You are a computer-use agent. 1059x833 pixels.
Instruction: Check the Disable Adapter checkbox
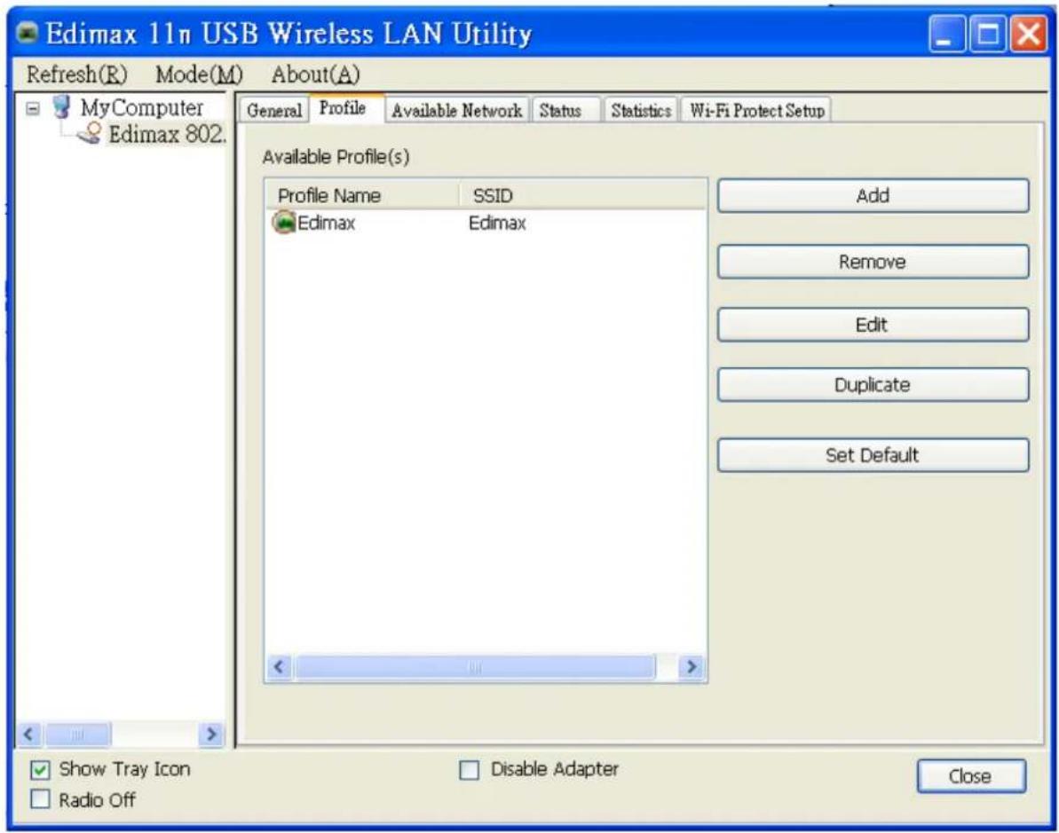click(469, 769)
